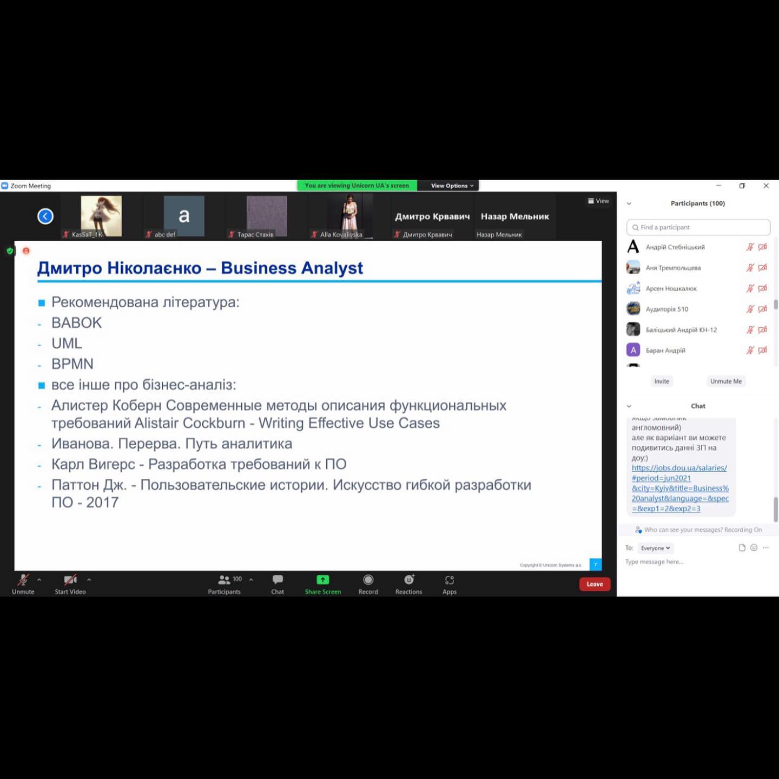Screen dimensions: 779x779
Task: Expand audio options arrow beside Unmute
Action: [x=39, y=579]
